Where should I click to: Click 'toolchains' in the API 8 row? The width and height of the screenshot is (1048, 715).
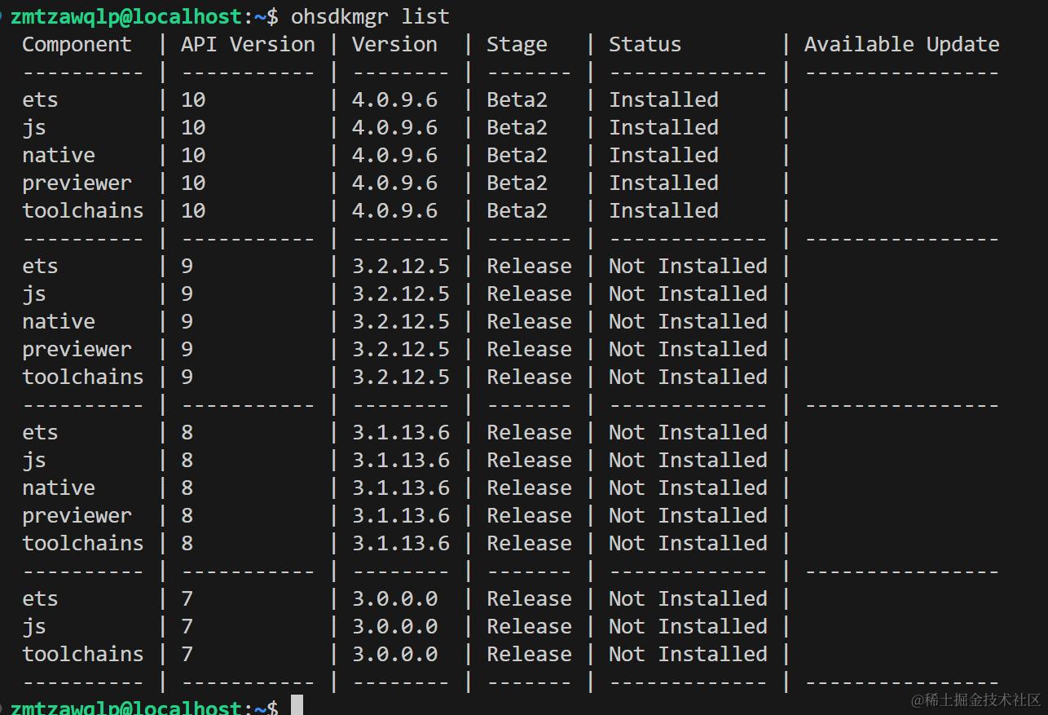tap(82, 544)
